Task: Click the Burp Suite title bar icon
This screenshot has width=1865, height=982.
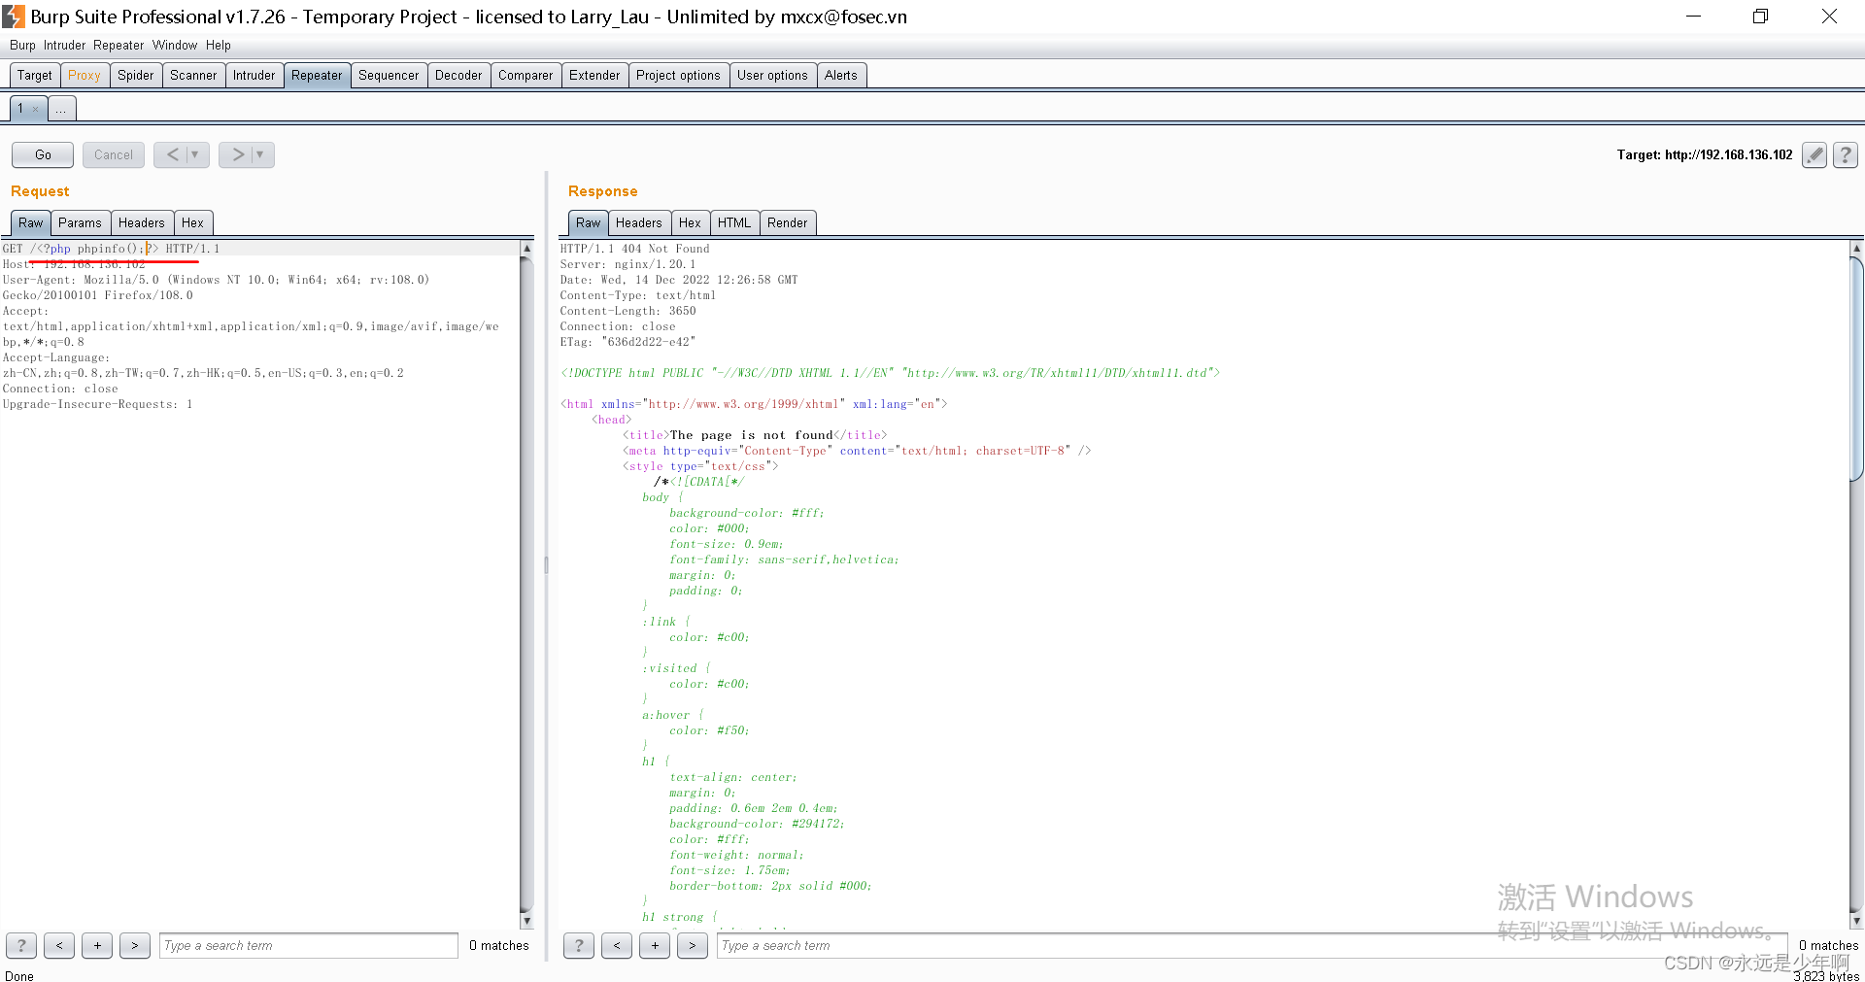Action: [x=14, y=17]
